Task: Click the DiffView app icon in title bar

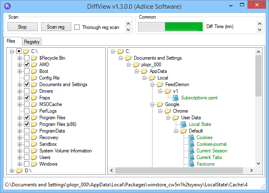Action: click(7, 6)
